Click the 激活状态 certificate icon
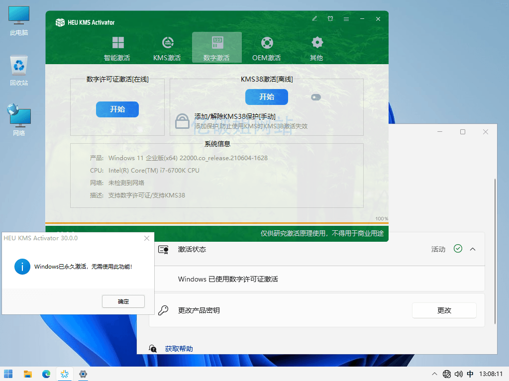The width and height of the screenshot is (509, 381). [x=163, y=250]
